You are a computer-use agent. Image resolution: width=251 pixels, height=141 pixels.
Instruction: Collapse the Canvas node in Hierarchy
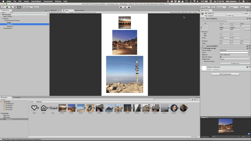pyautogui.click(x=3, y=19)
